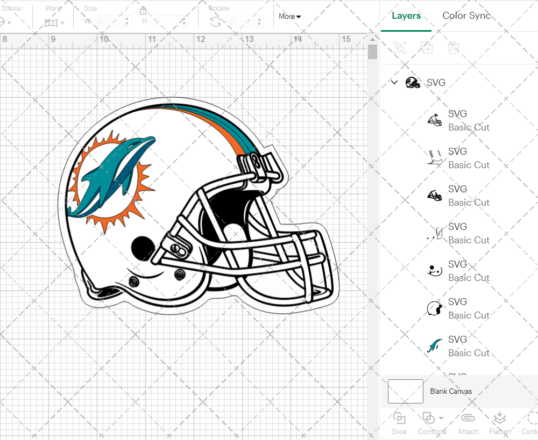Click the Warp tool icon
The width and height of the screenshot is (538, 440).
(x=51, y=23)
